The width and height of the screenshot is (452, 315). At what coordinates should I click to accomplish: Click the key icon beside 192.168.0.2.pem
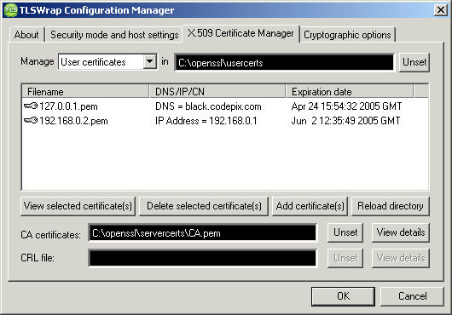click(x=31, y=121)
